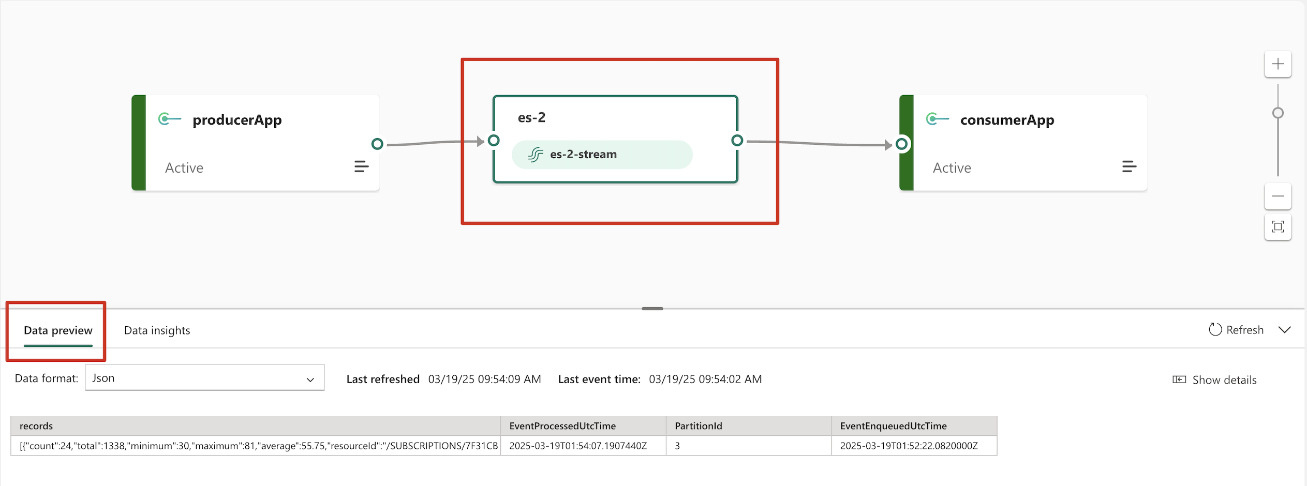Viewport: 1307px width, 486px height.
Task: Click the producerApp Active status text
Action: [x=184, y=168]
